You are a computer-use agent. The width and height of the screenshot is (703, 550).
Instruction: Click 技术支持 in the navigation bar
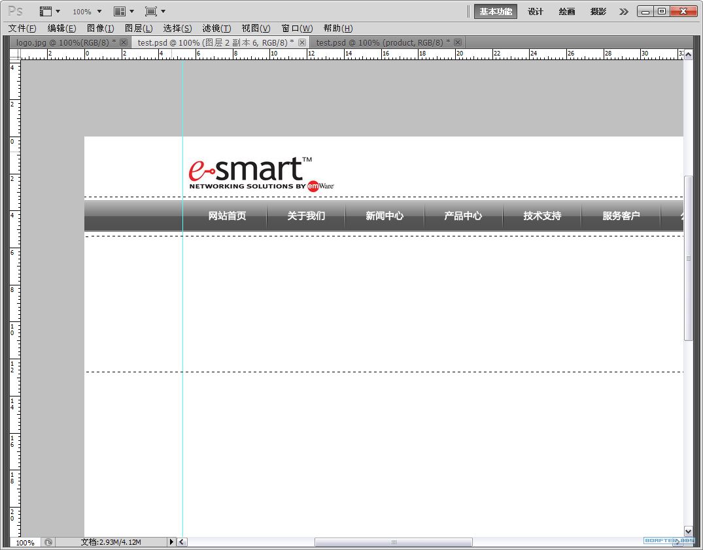pyautogui.click(x=542, y=216)
